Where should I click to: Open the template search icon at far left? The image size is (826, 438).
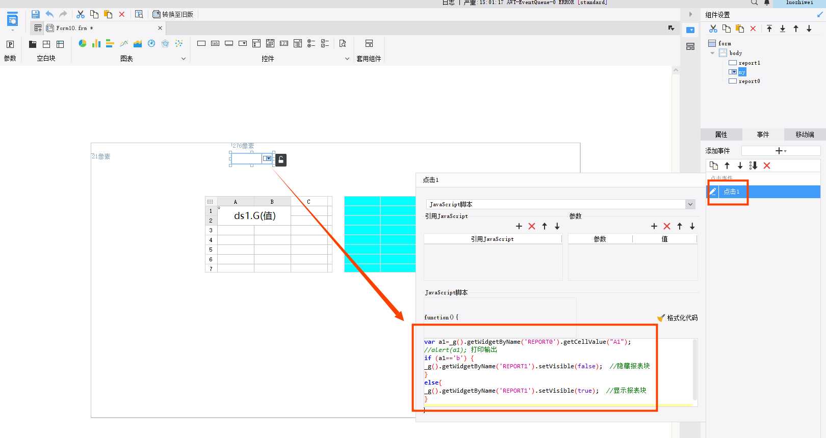(x=12, y=20)
